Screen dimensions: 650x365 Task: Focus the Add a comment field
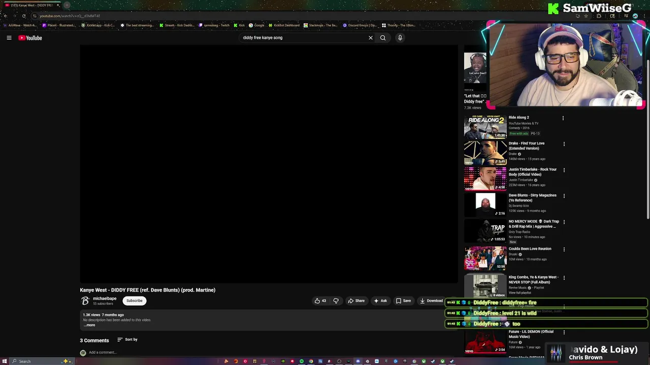click(103, 352)
